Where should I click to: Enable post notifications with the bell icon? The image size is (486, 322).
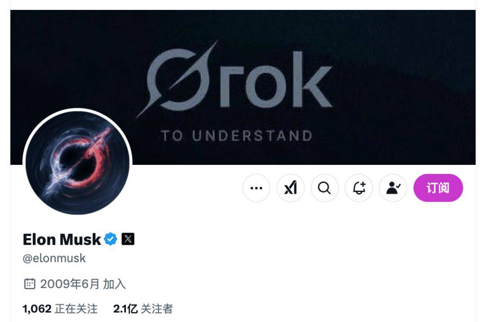[359, 188]
